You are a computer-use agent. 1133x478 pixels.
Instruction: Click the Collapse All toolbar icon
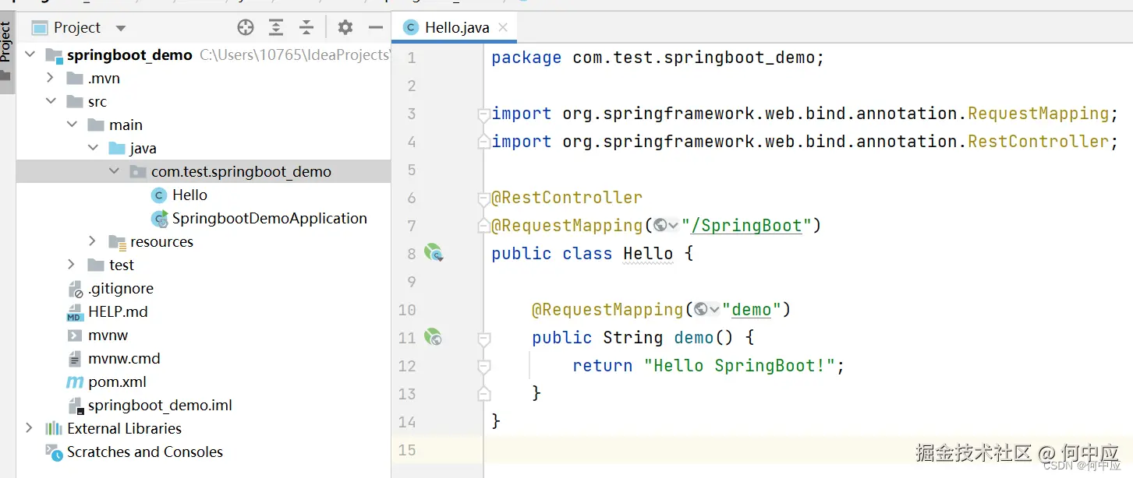306,28
